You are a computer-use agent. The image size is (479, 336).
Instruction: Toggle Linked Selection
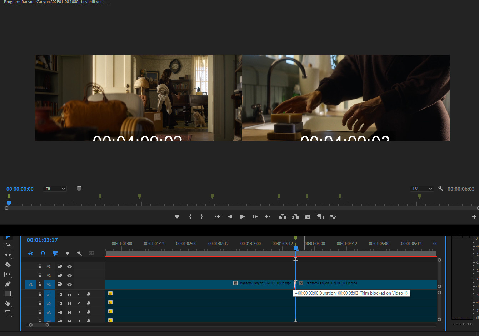pos(55,253)
